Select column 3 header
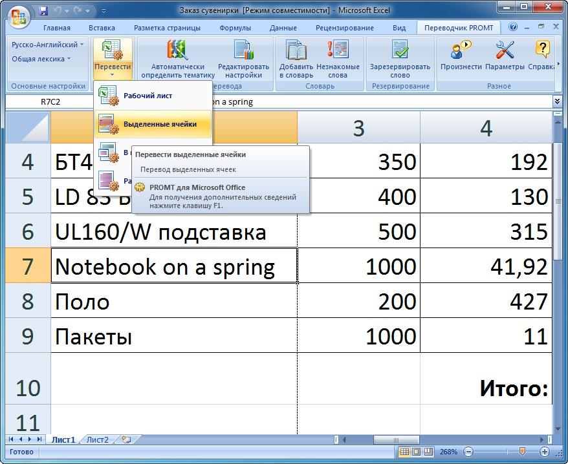The width and height of the screenshot is (568, 464). [x=358, y=127]
